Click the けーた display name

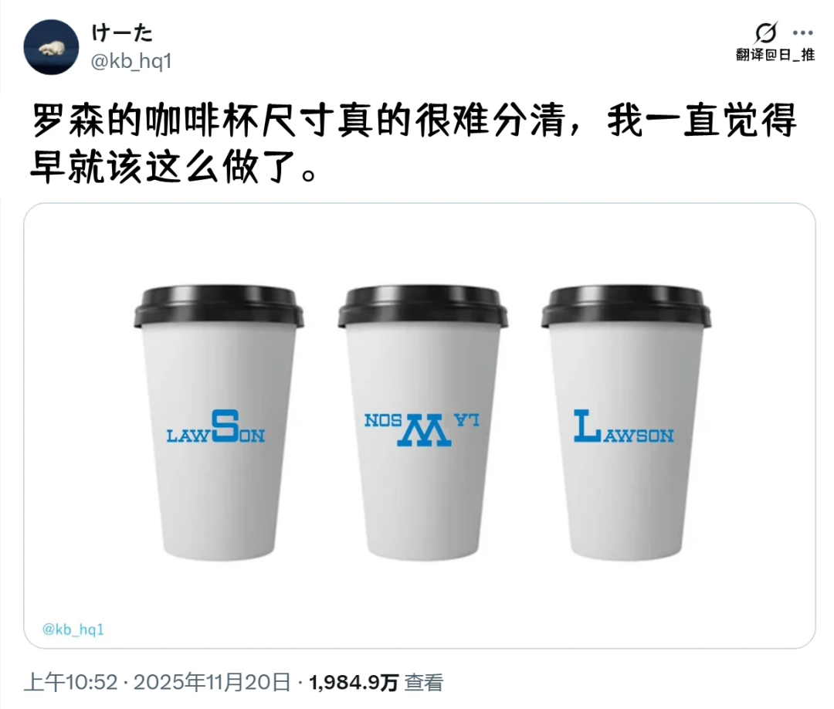(x=122, y=33)
